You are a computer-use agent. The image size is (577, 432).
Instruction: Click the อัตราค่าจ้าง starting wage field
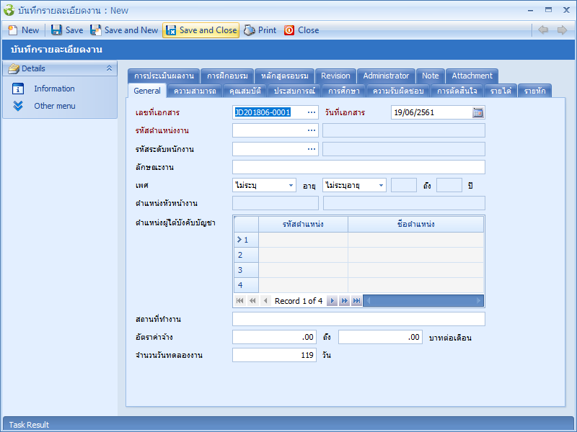(274, 337)
